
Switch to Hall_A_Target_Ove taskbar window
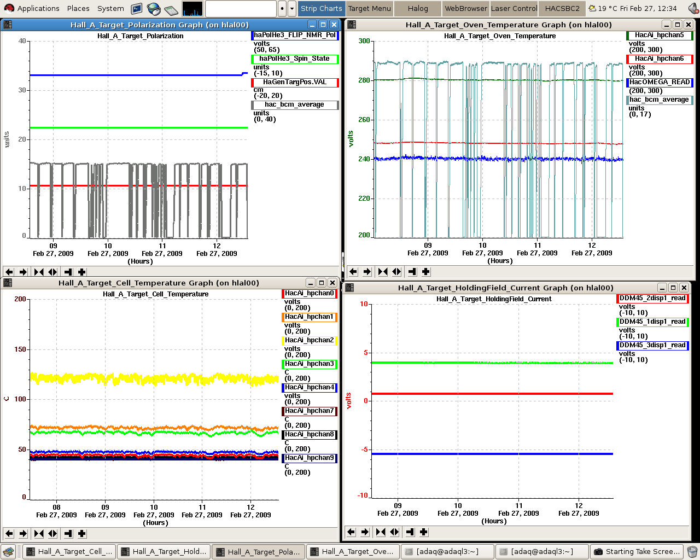tap(353, 551)
